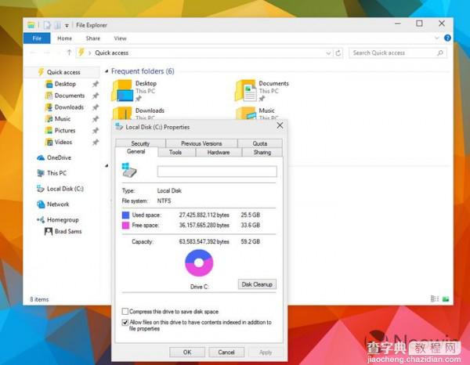Click the Frequent folders (6) heading

(x=143, y=71)
